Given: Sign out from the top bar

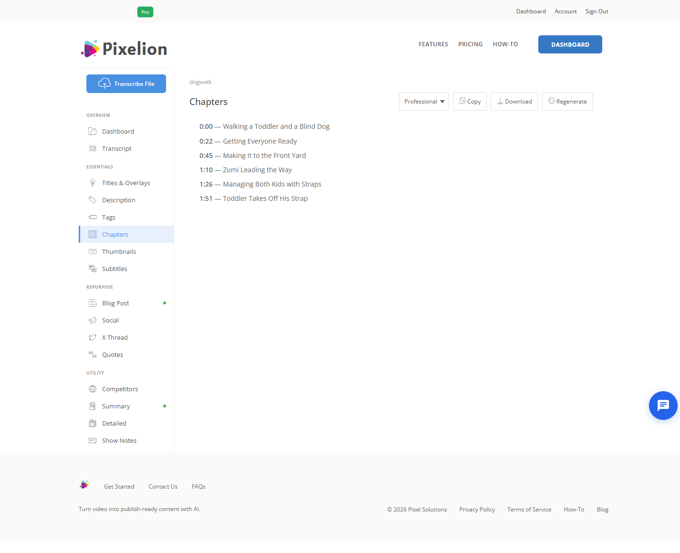Looking at the screenshot, I should 597,11.
